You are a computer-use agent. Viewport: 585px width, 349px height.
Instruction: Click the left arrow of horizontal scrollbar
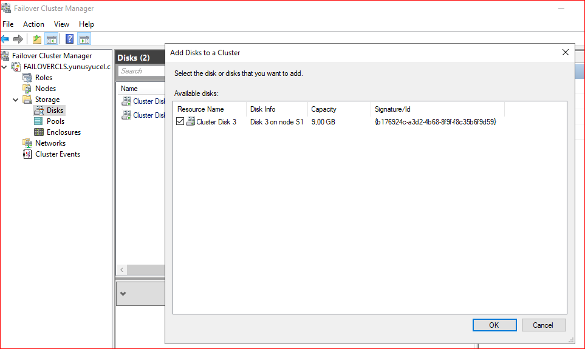pyautogui.click(x=122, y=269)
